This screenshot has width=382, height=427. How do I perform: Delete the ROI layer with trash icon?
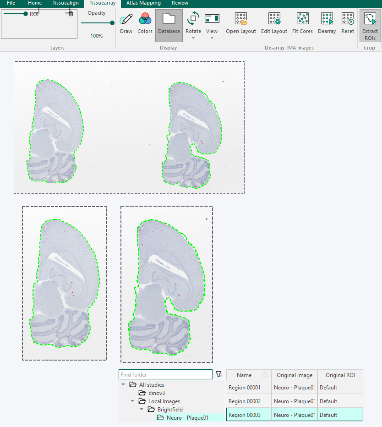[x=71, y=14]
